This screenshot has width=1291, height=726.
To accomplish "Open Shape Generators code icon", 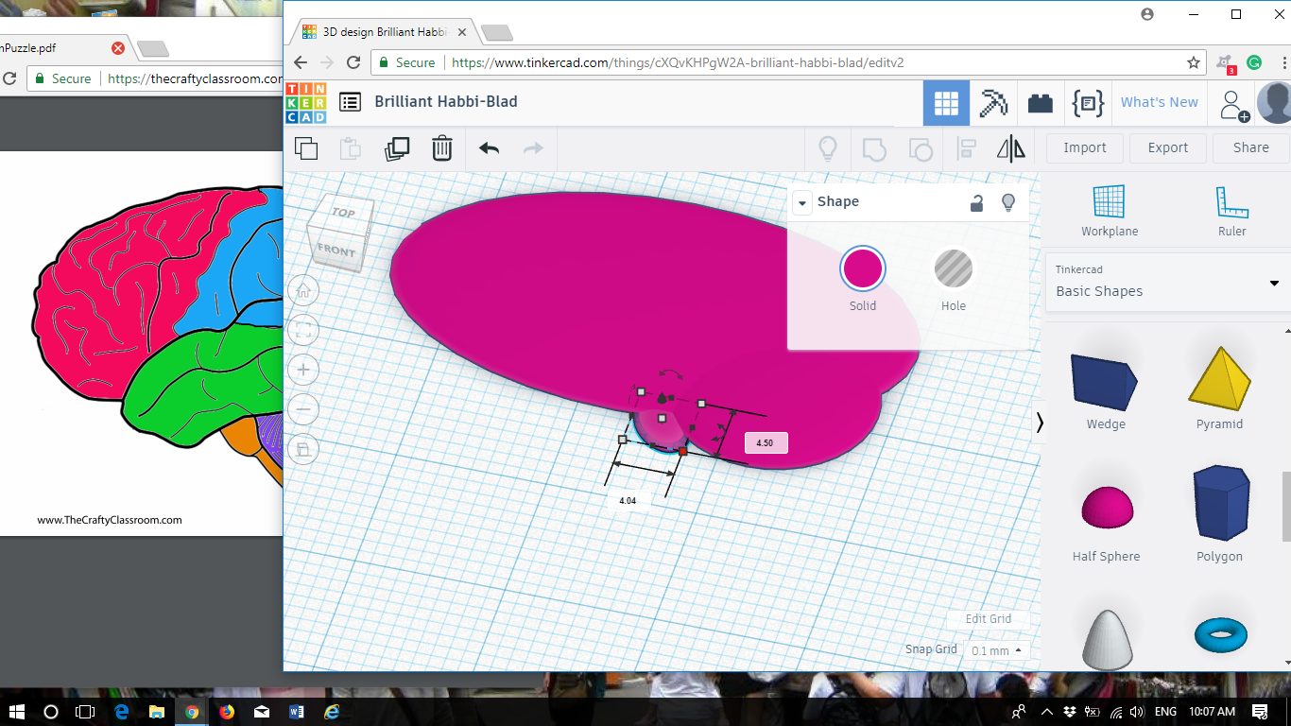I will coord(1088,102).
